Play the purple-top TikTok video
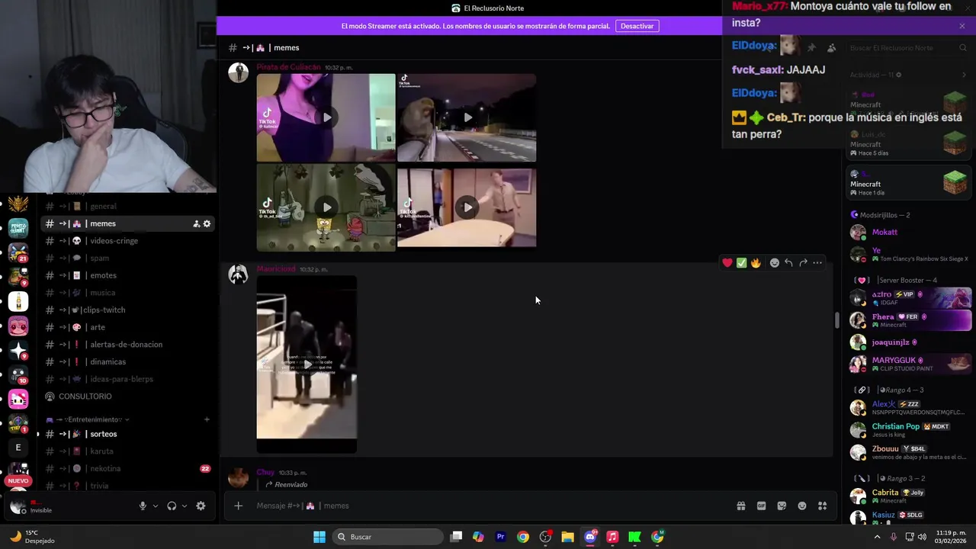976x549 pixels. 326,117
